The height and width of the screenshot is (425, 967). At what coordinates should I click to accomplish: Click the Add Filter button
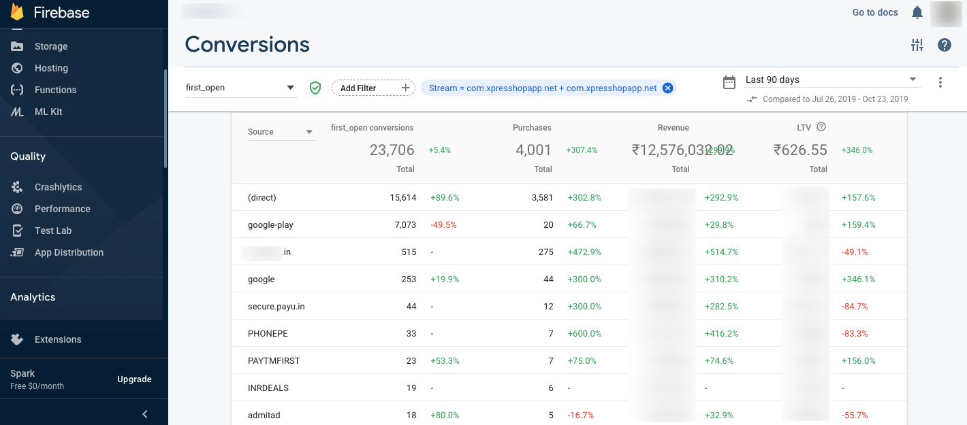tap(373, 88)
